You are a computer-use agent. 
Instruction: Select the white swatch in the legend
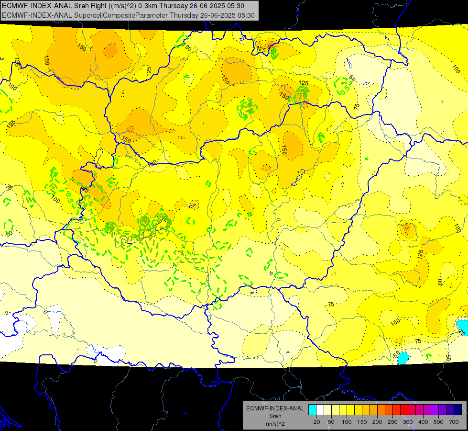[x=320, y=409]
